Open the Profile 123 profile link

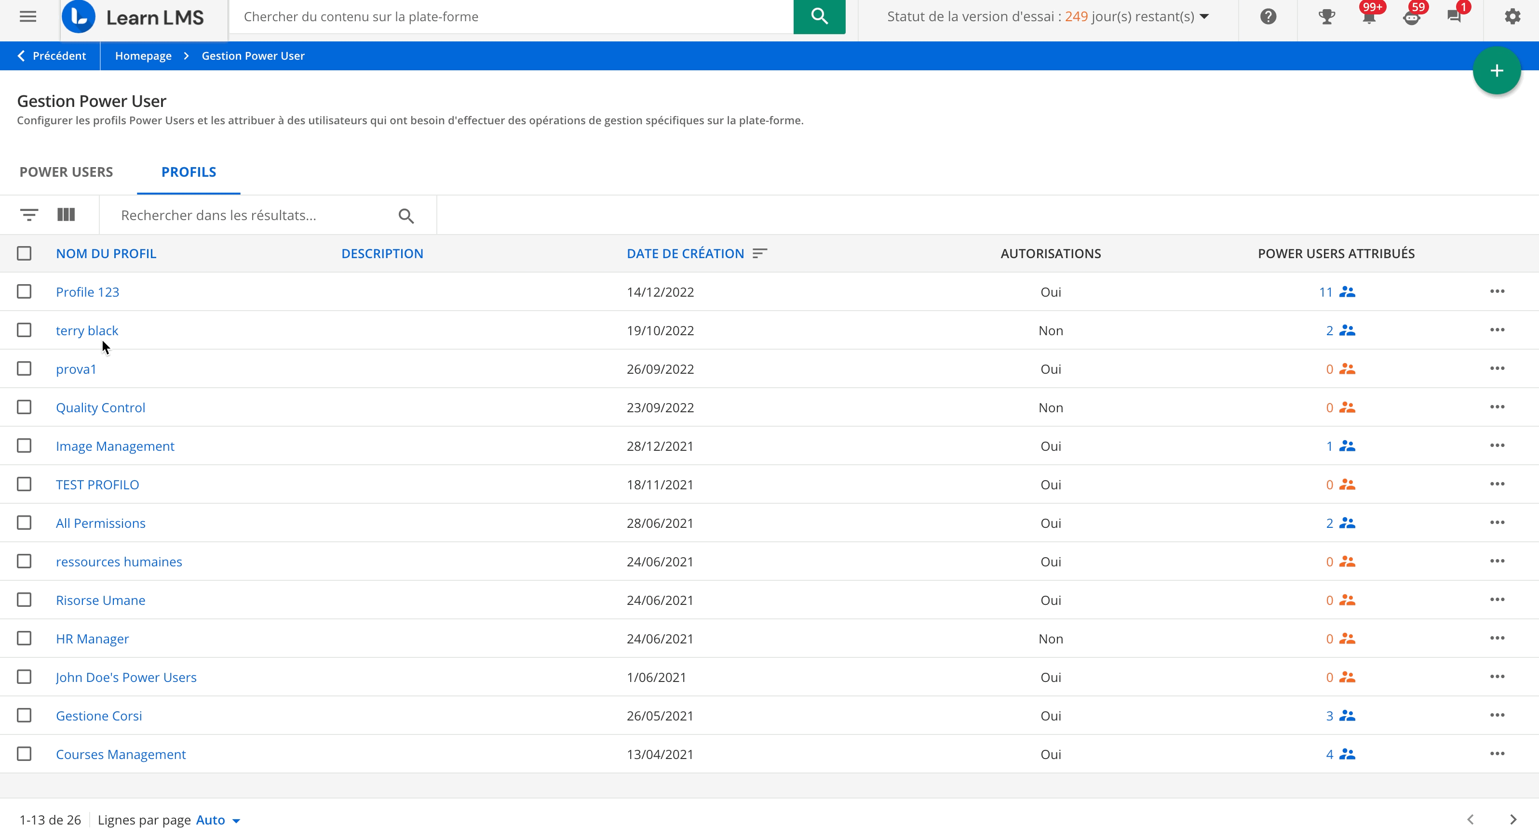pyautogui.click(x=87, y=292)
